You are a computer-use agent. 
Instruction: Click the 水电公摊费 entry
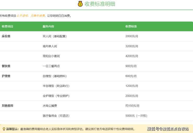[x=50, y=106]
